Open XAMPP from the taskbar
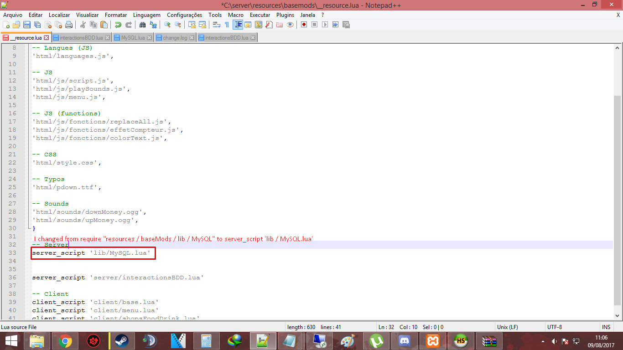Image resolution: width=623 pixels, height=350 pixels. (x=433, y=341)
